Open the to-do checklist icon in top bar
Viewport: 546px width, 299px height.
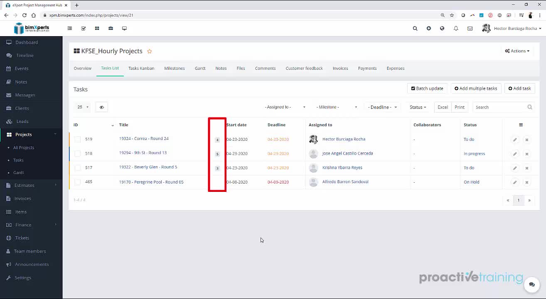(x=84, y=28)
